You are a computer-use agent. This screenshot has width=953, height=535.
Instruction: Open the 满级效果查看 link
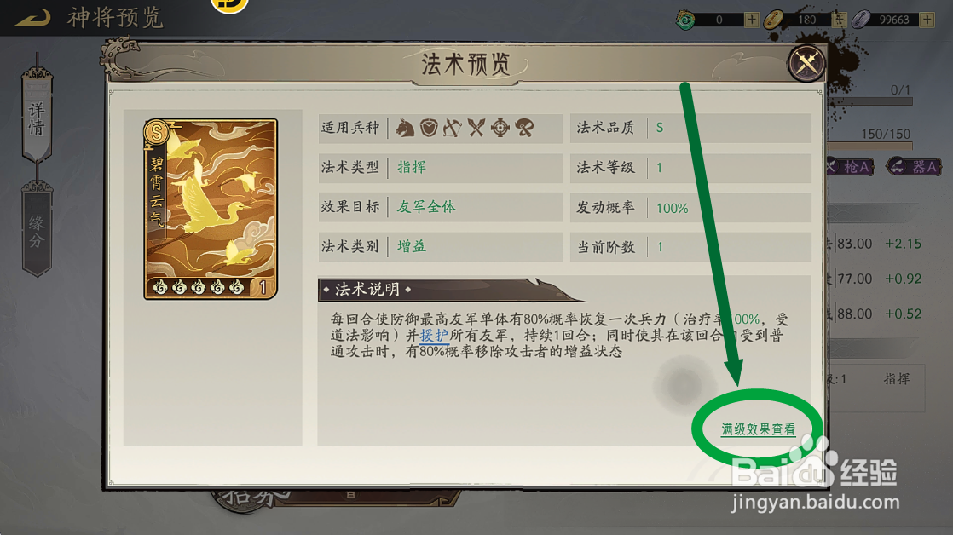click(x=758, y=429)
